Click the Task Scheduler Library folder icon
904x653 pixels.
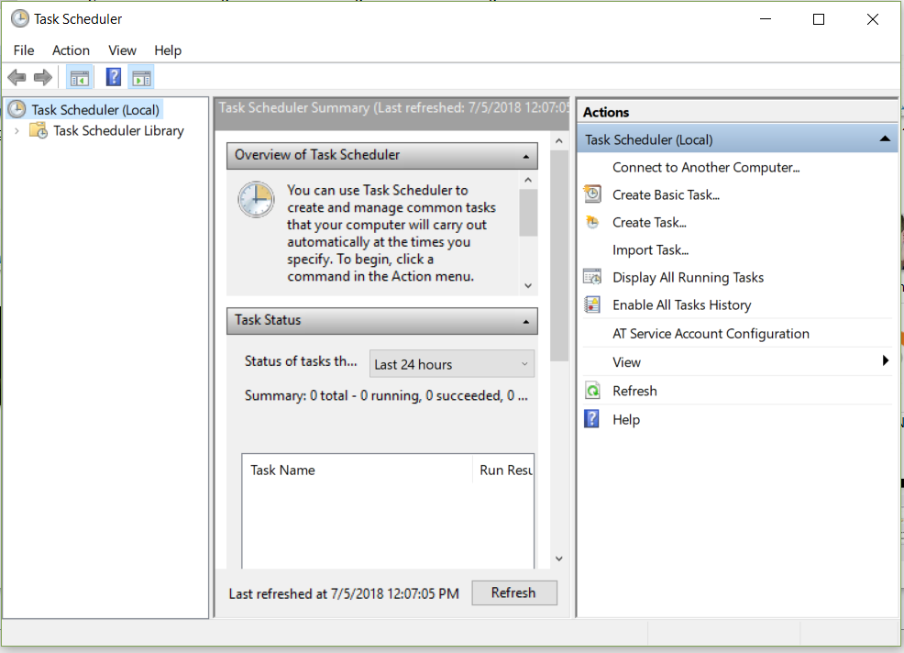pyautogui.click(x=39, y=130)
